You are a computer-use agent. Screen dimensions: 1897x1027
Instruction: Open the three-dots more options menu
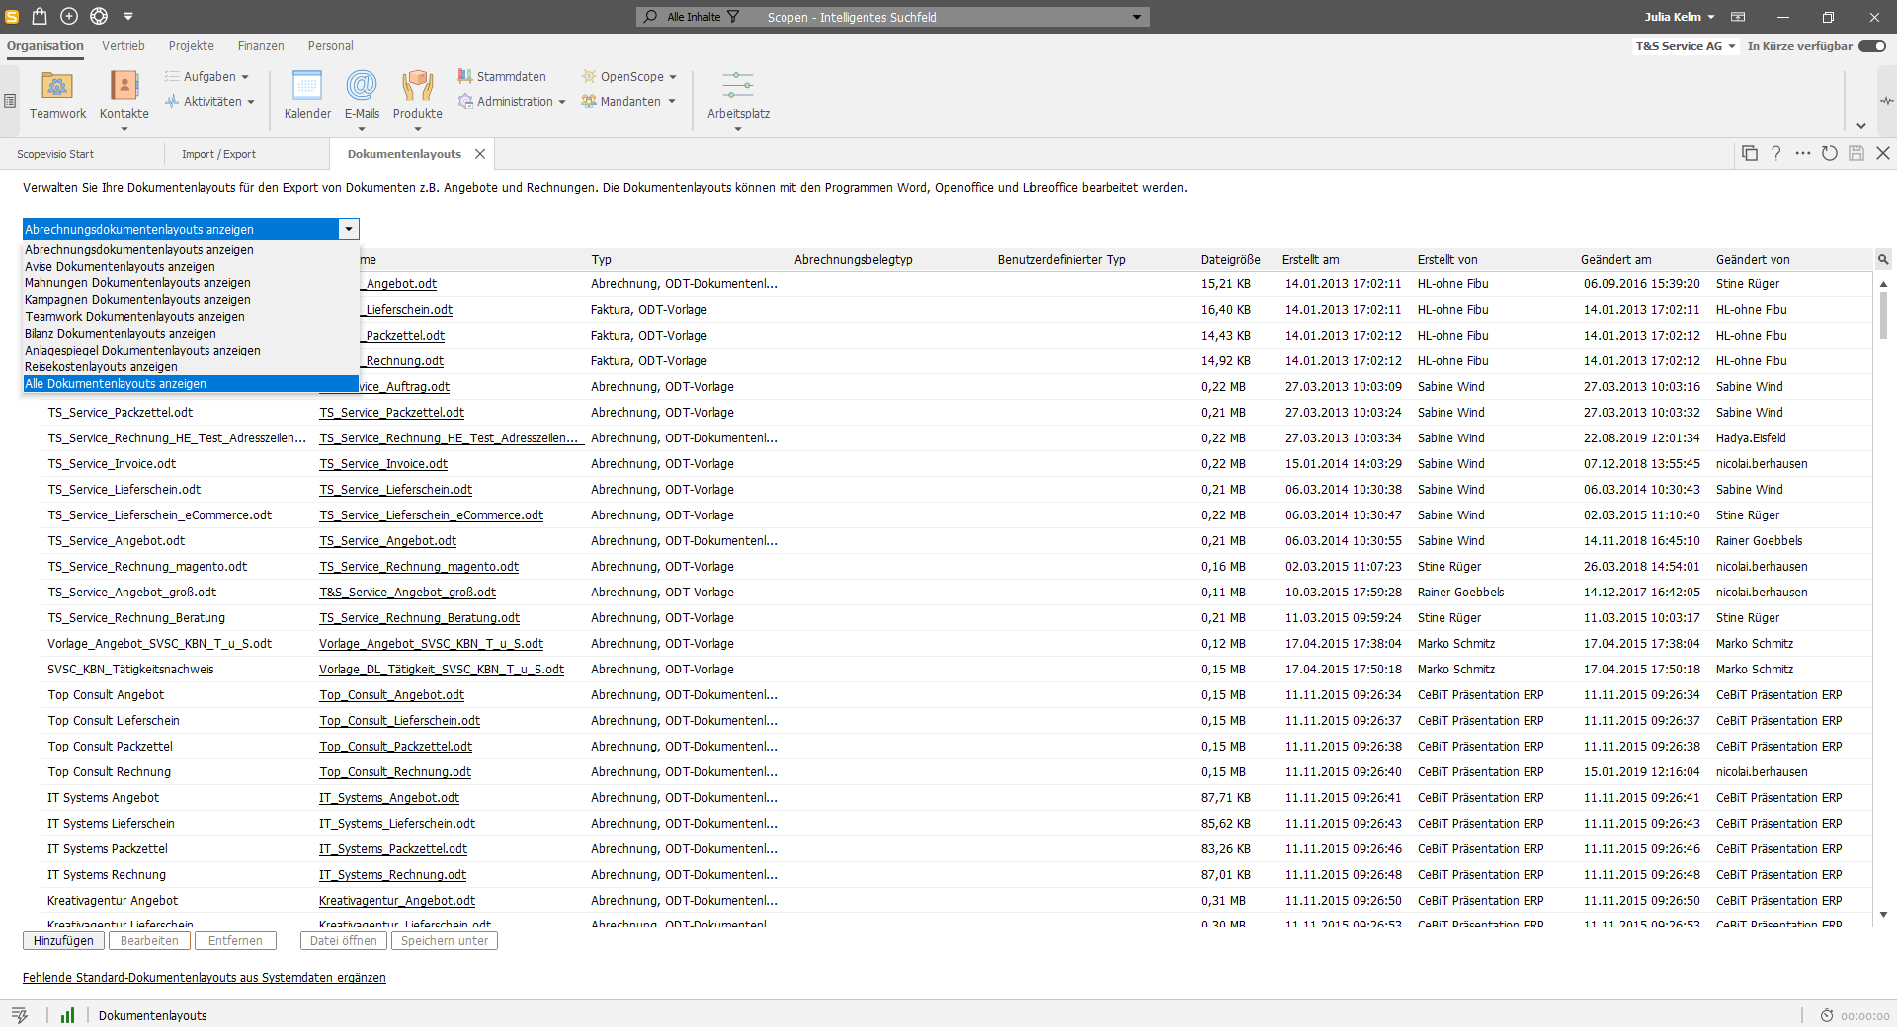tap(1802, 153)
